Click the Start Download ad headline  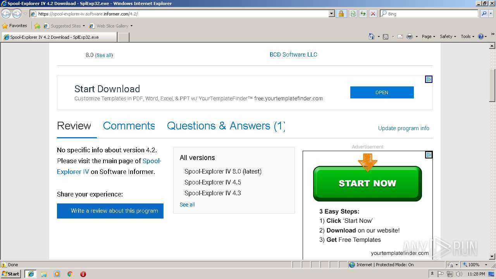(107, 89)
